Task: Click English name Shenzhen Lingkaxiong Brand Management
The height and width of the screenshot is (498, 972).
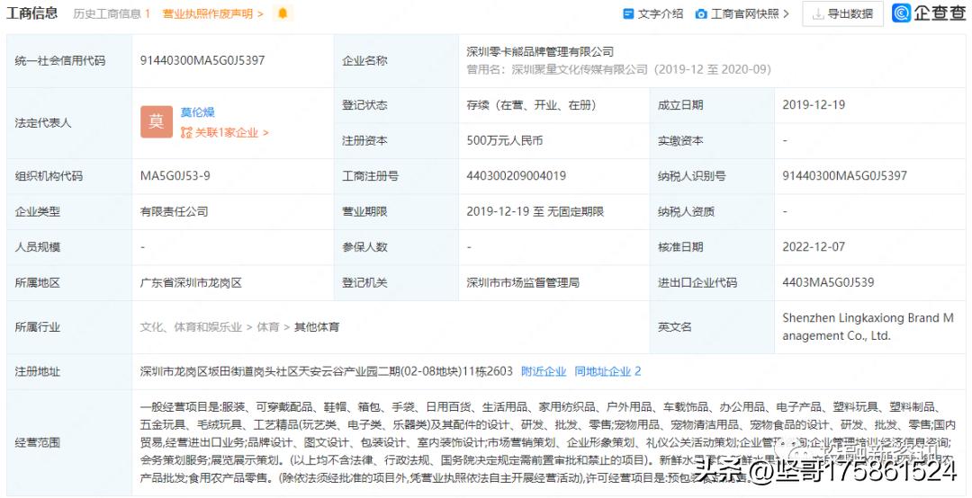Action: coord(868,327)
